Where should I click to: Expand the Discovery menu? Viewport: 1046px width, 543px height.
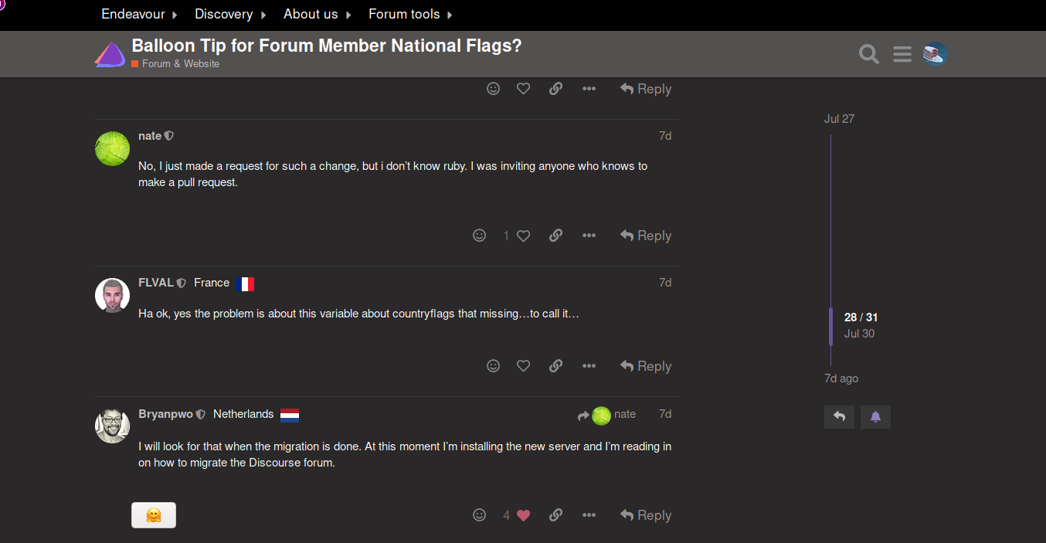coord(222,14)
